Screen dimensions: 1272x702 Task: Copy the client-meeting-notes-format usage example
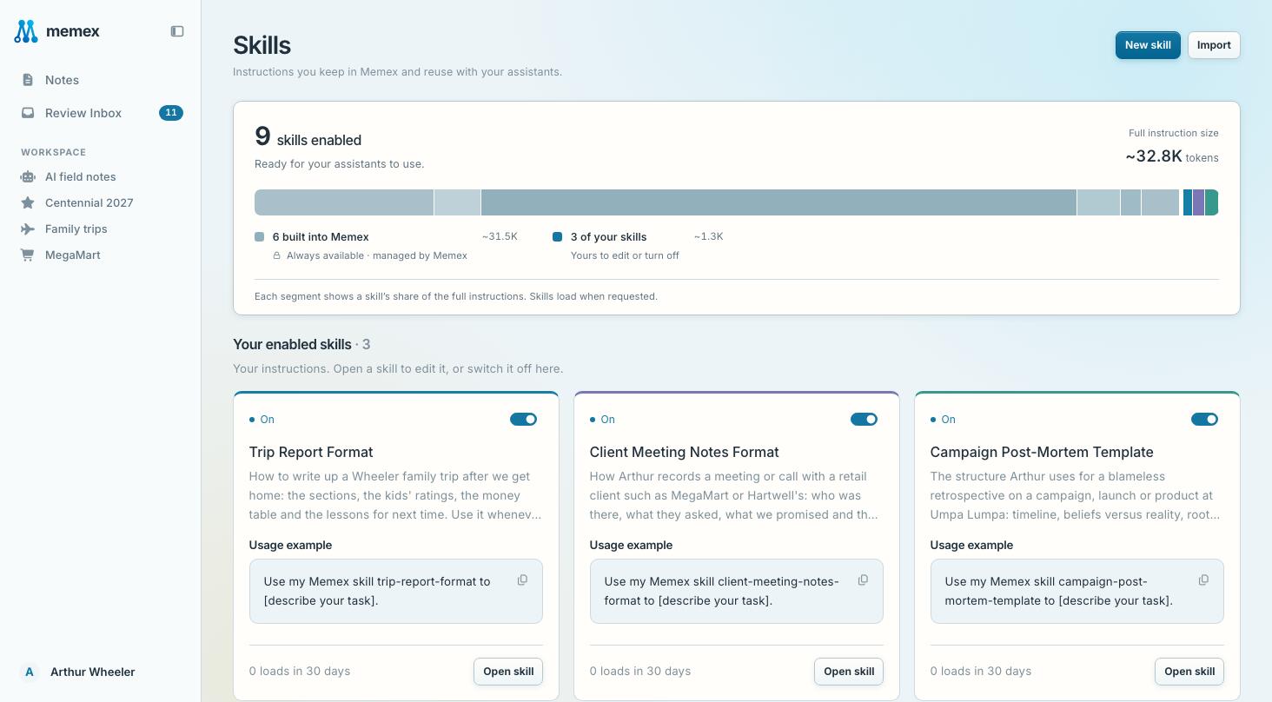pyautogui.click(x=863, y=580)
